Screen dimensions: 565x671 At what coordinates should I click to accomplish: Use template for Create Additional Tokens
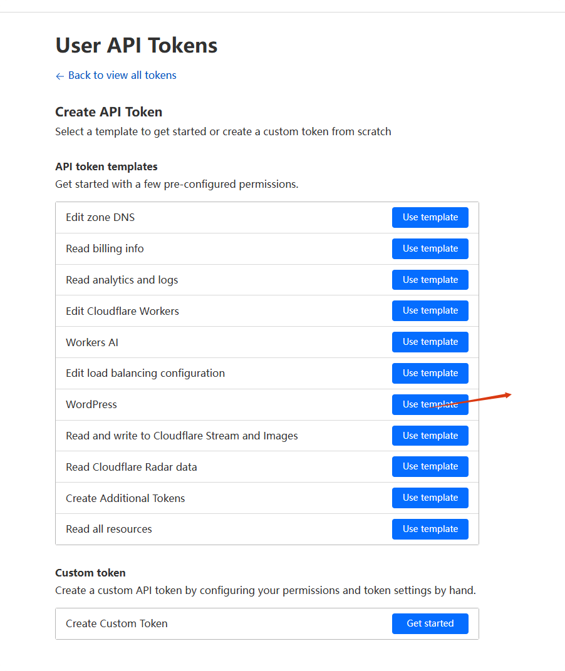(x=430, y=498)
